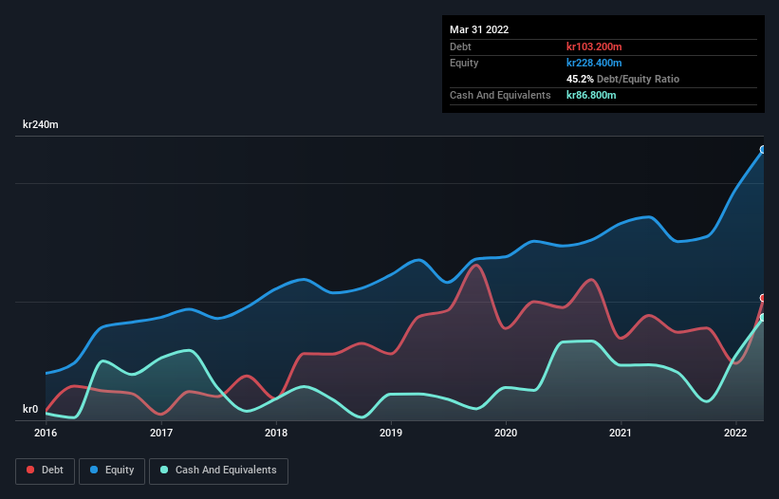Image resolution: width=779 pixels, height=499 pixels.
Task: Click the kr103.200m debt value
Action: (594, 46)
